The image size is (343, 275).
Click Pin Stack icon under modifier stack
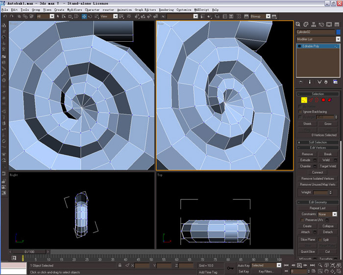(301, 82)
